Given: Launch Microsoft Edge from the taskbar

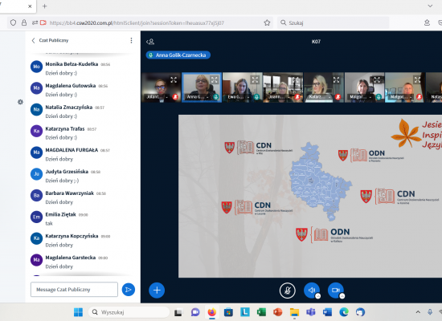Looking at the screenshot, I should tap(344, 312).
